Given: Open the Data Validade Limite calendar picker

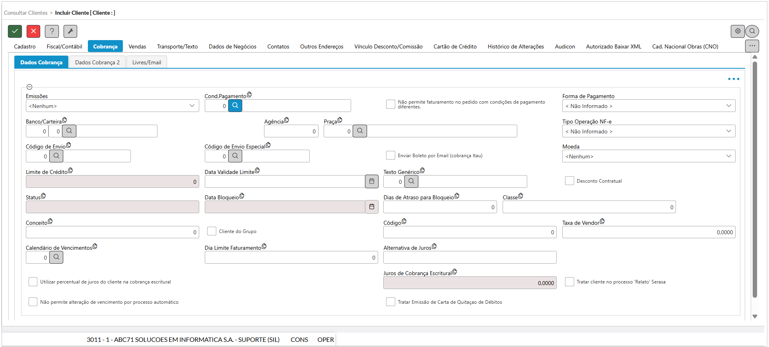Looking at the screenshot, I should [371, 181].
